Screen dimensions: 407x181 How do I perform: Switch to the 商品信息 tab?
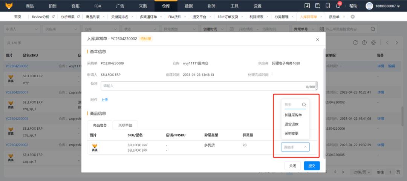tap(100, 125)
